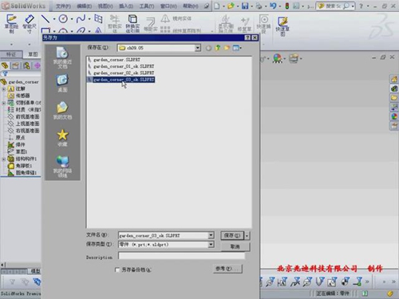The height and width of the screenshot is (299, 399).
Task: Click the SolidWorks search box
Action: pyautogui.click(x=335, y=6)
